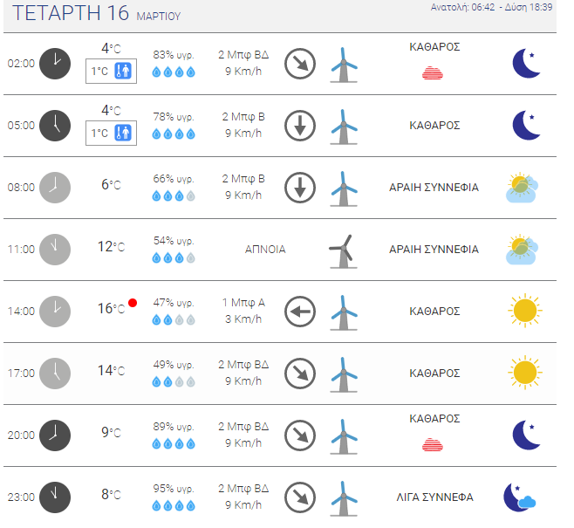Click the north wind arrow at 08:00
574x528 pixels.
pos(300,188)
